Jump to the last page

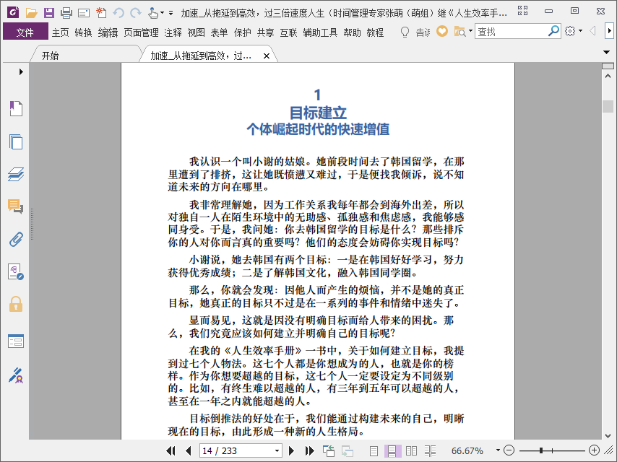(x=309, y=450)
